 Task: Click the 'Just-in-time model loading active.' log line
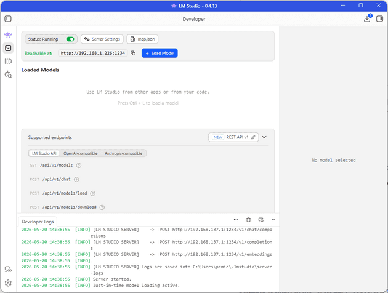[136, 286]
